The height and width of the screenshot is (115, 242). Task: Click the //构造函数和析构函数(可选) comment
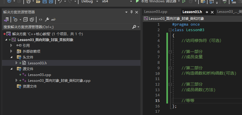point(209,73)
